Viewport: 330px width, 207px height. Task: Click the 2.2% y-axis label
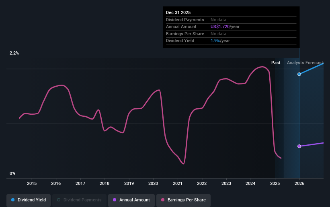(14, 53)
